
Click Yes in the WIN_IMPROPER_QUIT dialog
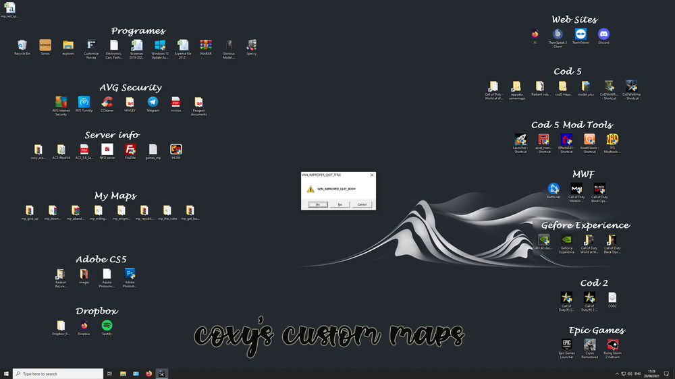click(x=318, y=204)
